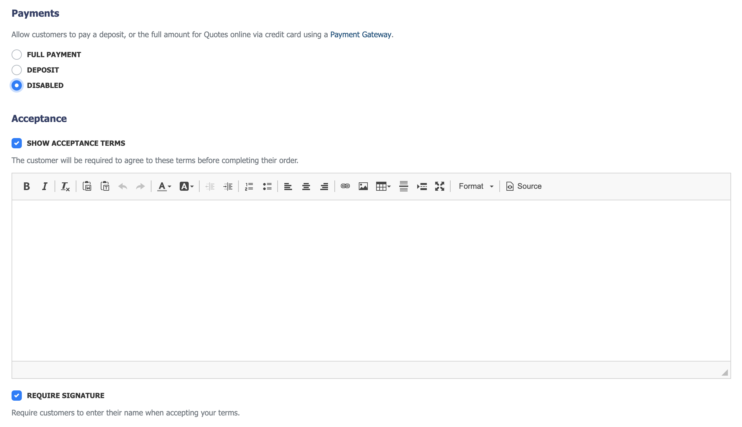Click the Insert Link chain icon
The width and height of the screenshot is (742, 427).
pyautogui.click(x=345, y=186)
